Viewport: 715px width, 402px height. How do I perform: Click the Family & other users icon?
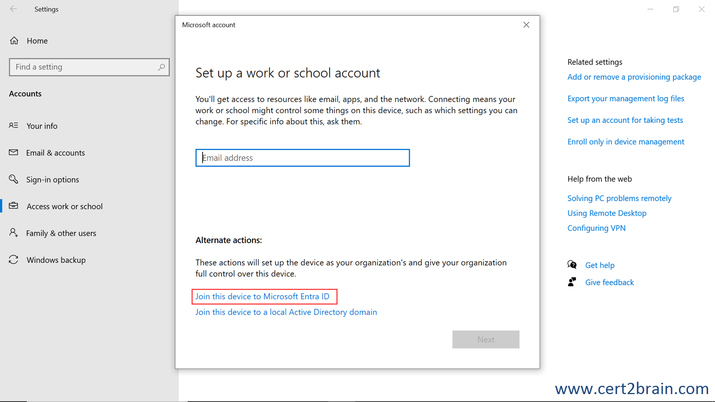14,233
